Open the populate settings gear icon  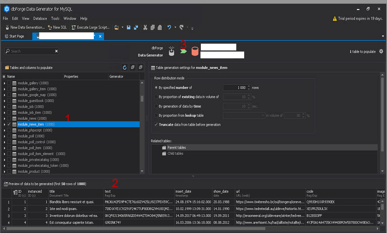click(381, 51)
